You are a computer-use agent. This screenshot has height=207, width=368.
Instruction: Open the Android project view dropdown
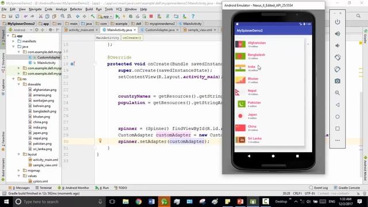click(x=21, y=30)
